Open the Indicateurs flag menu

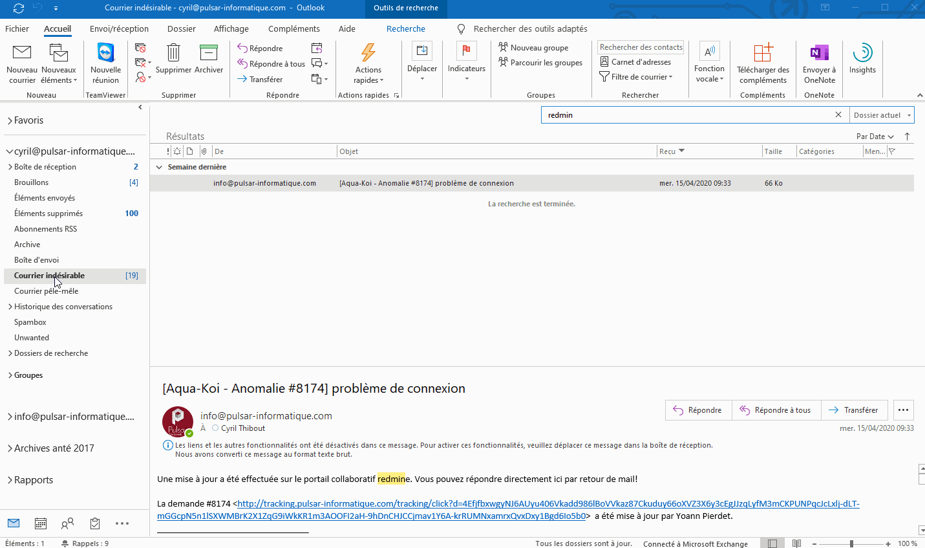[x=467, y=63]
